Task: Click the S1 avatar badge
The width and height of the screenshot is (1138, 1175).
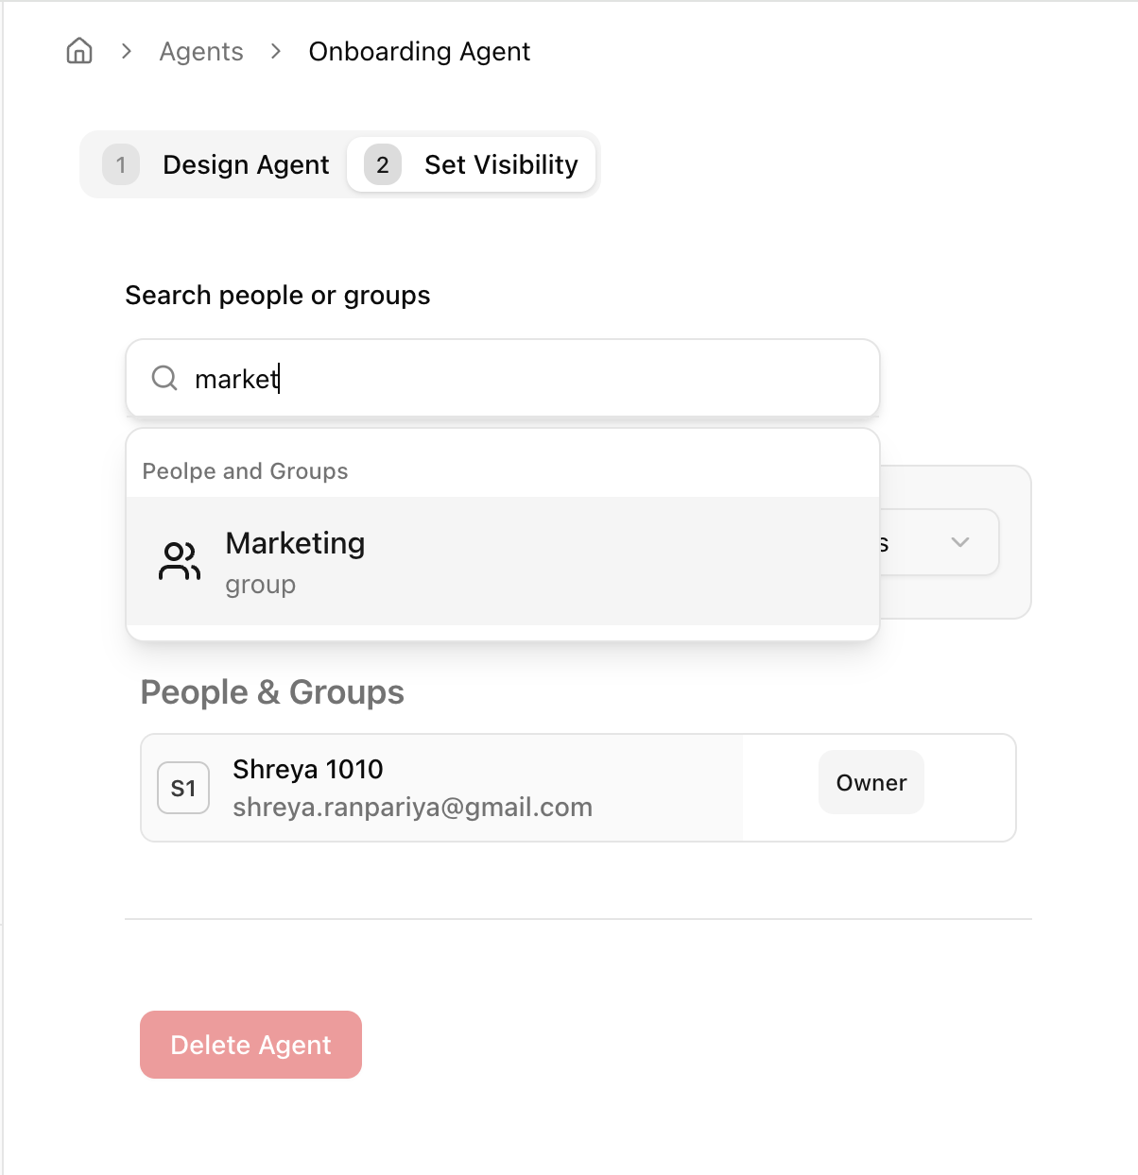Action: [183, 789]
